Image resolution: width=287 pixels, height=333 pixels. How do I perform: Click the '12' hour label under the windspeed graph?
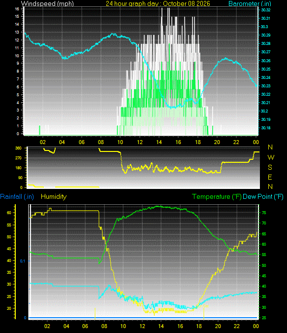[140, 142]
